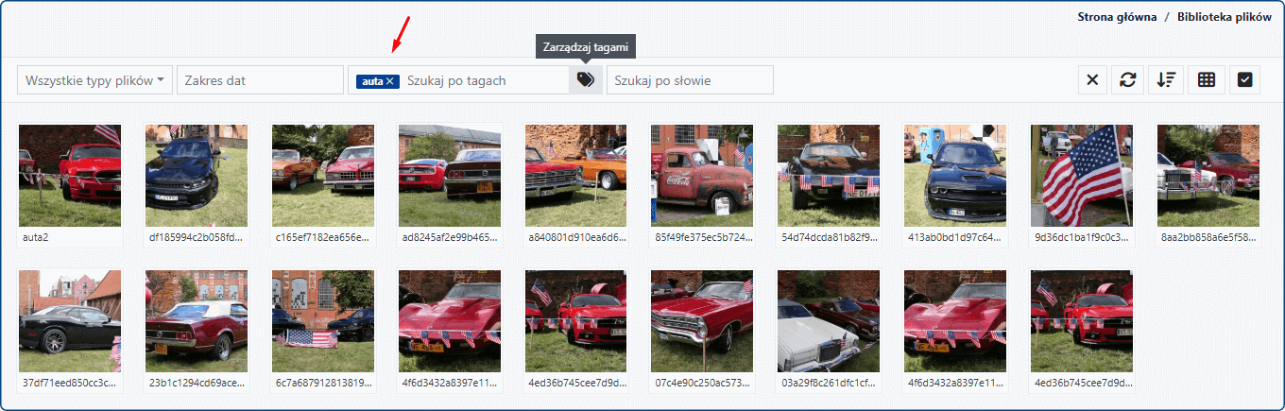This screenshot has height=411, width=1285.
Task: Open the 'auta2' red Mustang thumbnail
Action: tap(70, 176)
